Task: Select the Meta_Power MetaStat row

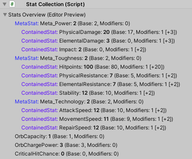Action: 72,23
